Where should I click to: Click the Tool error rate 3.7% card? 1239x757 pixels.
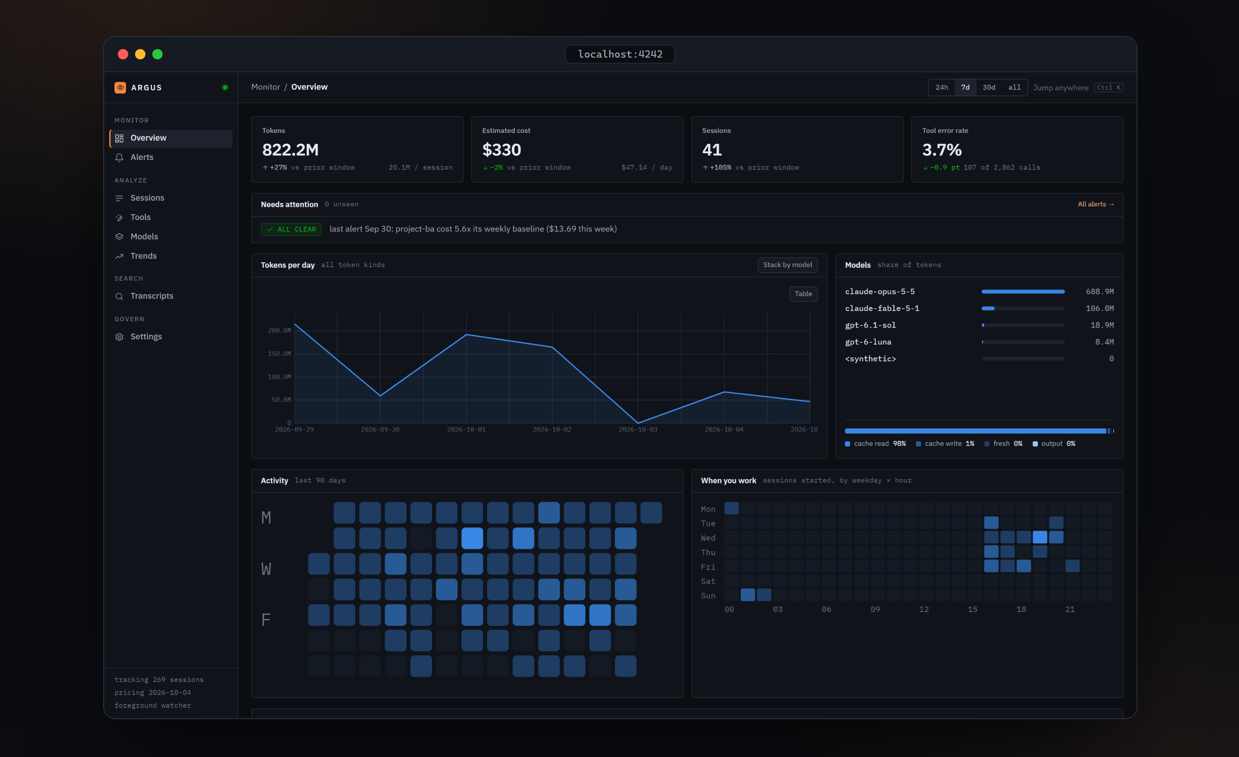[1017, 149]
